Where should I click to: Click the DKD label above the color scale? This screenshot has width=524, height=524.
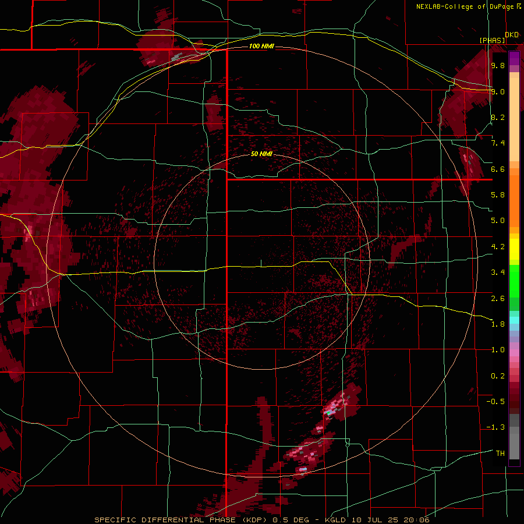512,35
